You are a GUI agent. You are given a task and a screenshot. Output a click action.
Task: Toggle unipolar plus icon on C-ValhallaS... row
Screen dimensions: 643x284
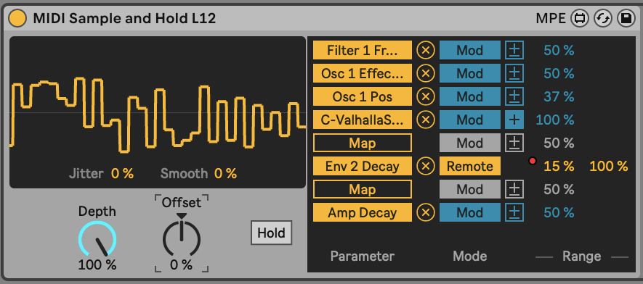tap(514, 120)
